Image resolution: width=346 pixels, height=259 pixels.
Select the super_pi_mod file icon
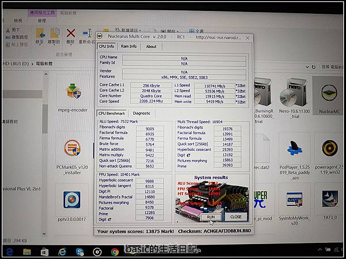tap(261, 199)
